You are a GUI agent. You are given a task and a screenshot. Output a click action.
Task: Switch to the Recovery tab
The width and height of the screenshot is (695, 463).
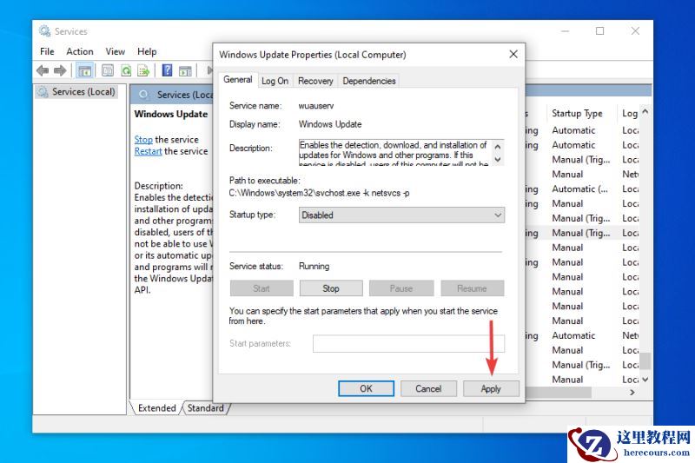click(315, 81)
